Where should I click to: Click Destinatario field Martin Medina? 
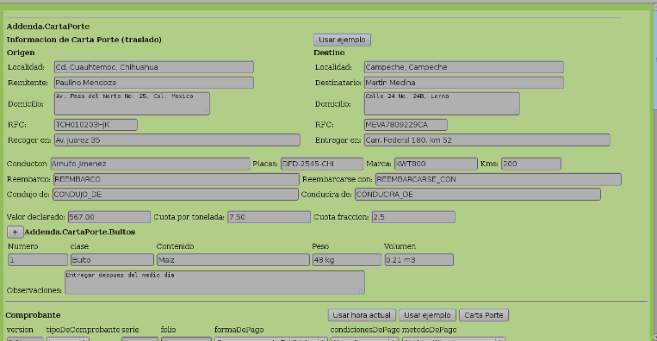click(x=463, y=83)
